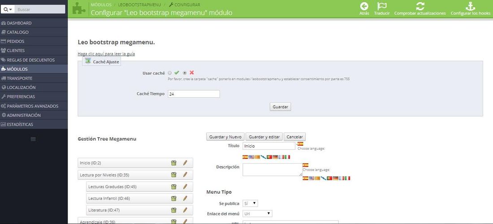Click the Título input containing Inicio

point(269,146)
